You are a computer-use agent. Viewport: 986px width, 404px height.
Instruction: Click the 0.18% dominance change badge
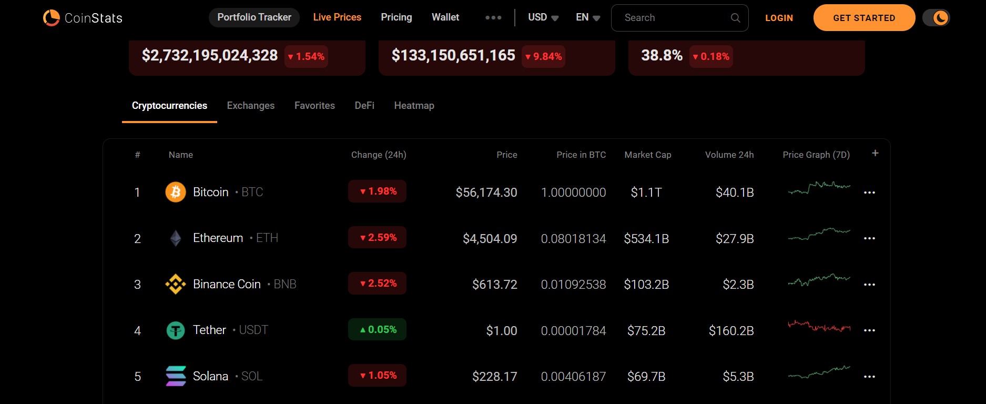pos(711,56)
